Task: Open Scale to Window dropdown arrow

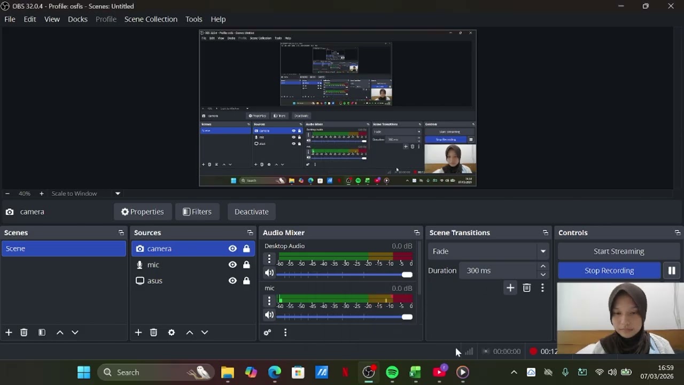Action: pyautogui.click(x=118, y=194)
